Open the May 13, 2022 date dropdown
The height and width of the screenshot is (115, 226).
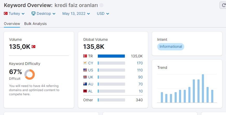point(76,13)
